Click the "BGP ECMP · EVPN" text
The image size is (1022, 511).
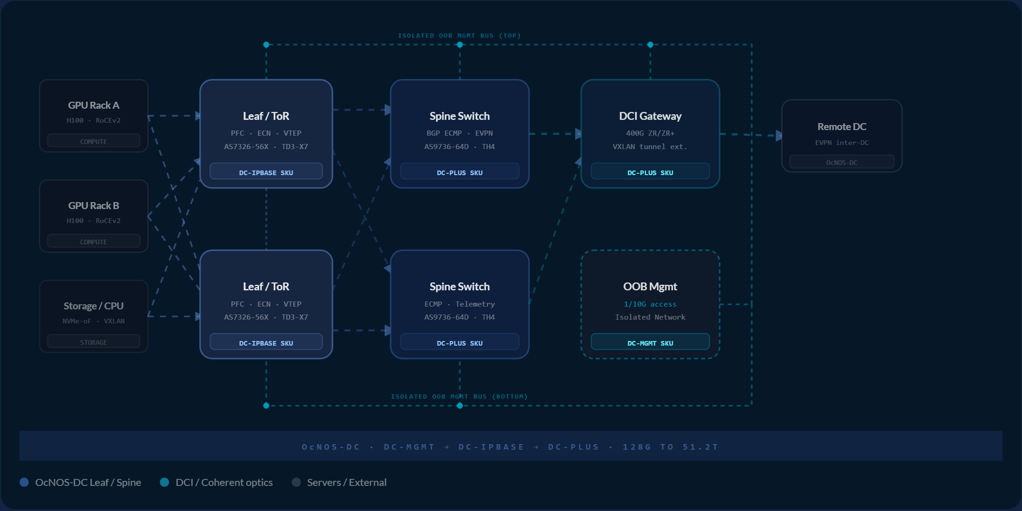coord(460,133)
